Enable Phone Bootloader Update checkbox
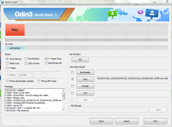The width and height of the screenshot is (172, 127). tap(7, 81)
